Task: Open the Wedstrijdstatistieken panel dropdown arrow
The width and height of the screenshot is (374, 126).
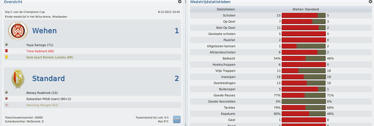Action: (370, 2)
